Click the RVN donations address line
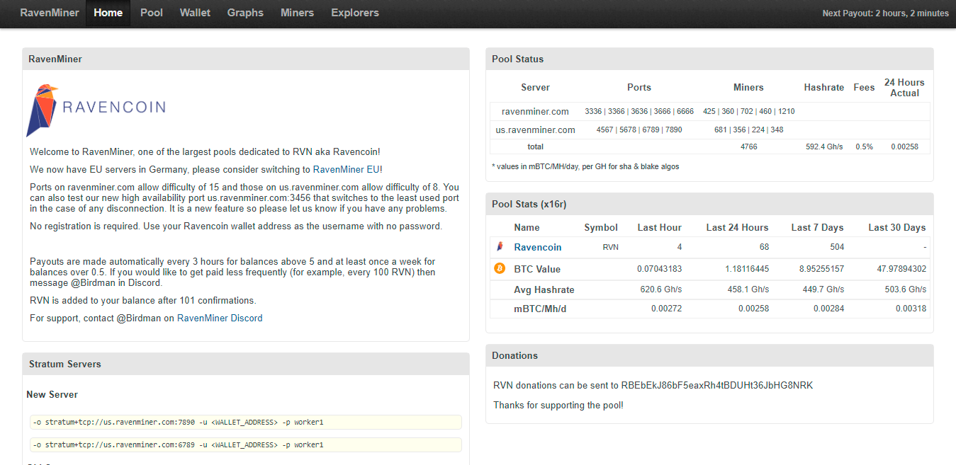This screenshot has width=956, height=465. coord(653,386)
